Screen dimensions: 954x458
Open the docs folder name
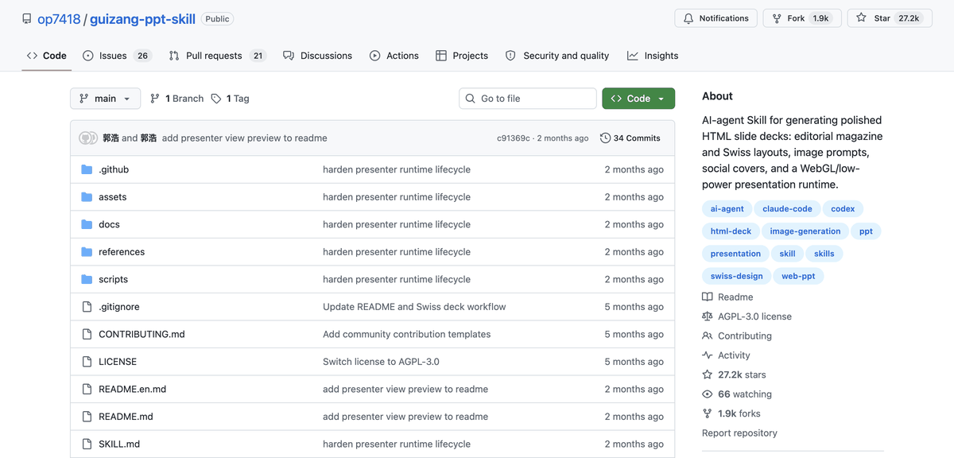coord(109,224)
